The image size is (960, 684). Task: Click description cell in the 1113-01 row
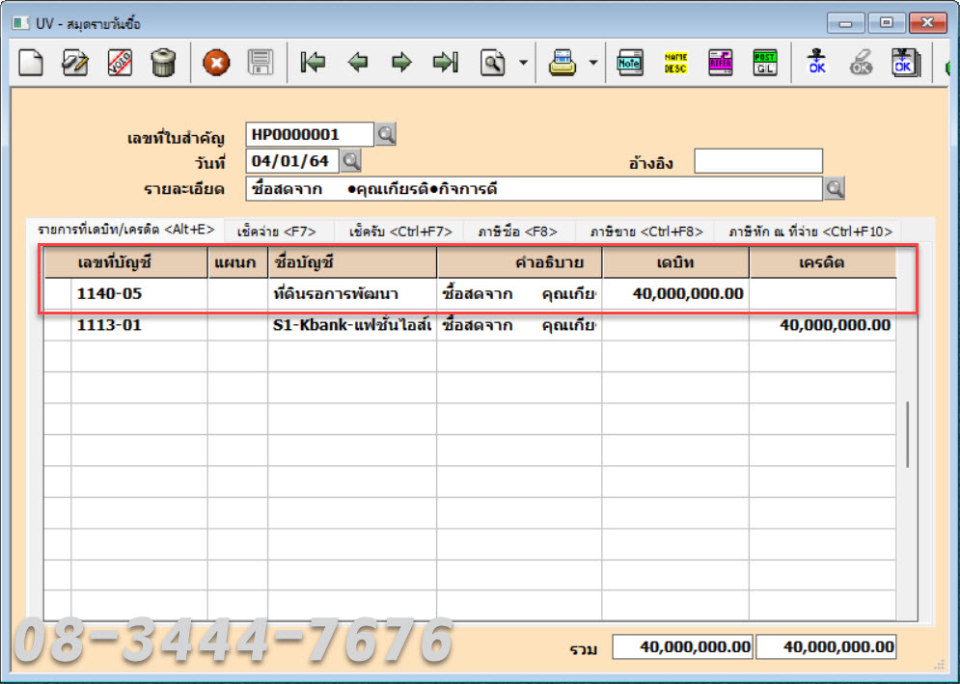[519, 325]
